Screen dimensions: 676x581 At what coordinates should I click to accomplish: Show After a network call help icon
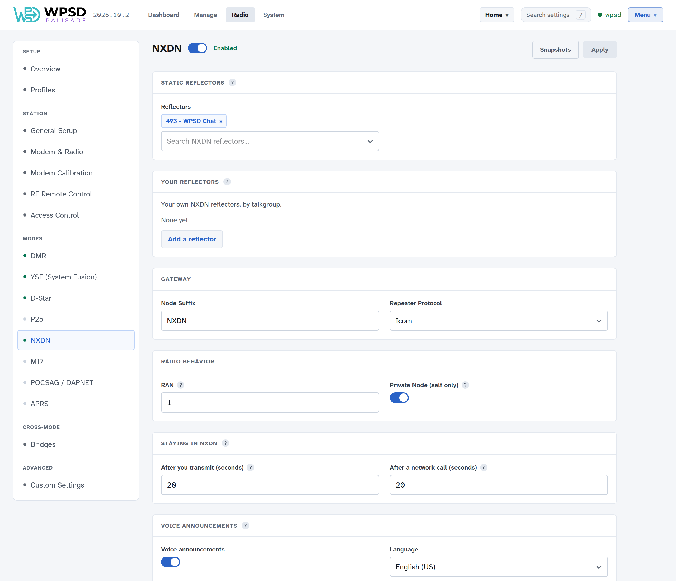[484, 467]
